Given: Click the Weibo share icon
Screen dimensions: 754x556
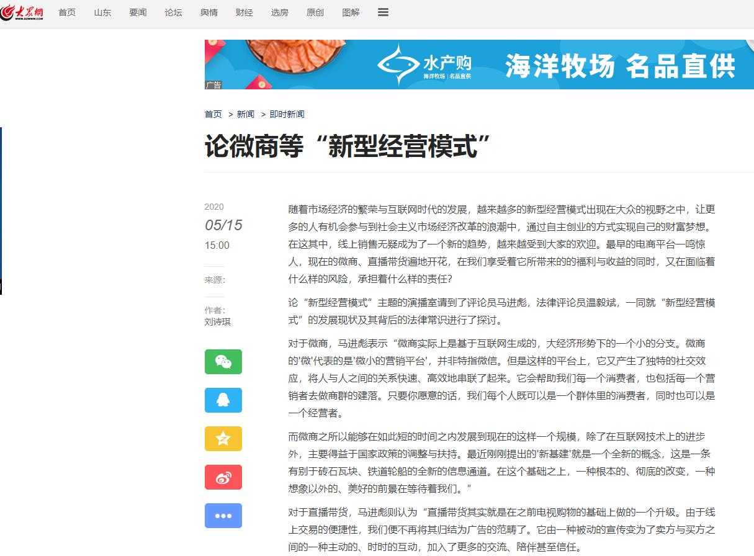Looking at the screenshot, I should coord(223,477).
